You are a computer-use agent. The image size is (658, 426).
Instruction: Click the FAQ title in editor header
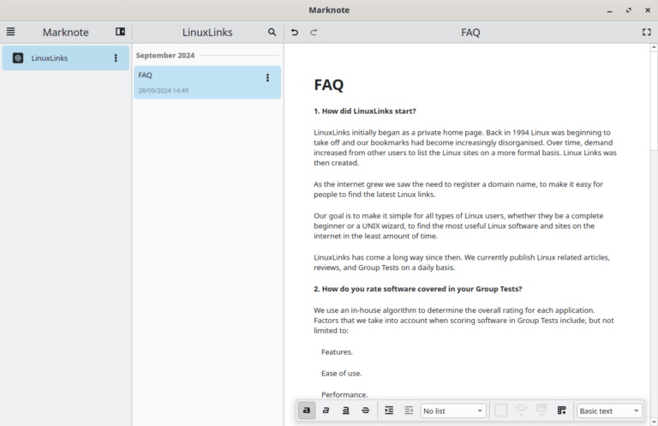(470, 33)
